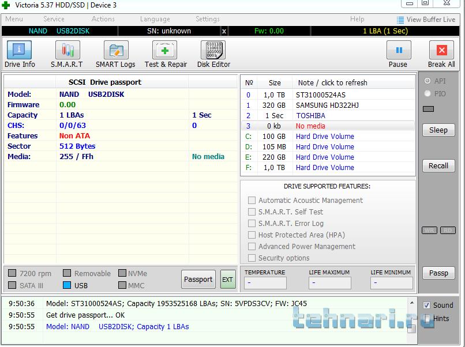Click the SATA III indicator box

12,285
